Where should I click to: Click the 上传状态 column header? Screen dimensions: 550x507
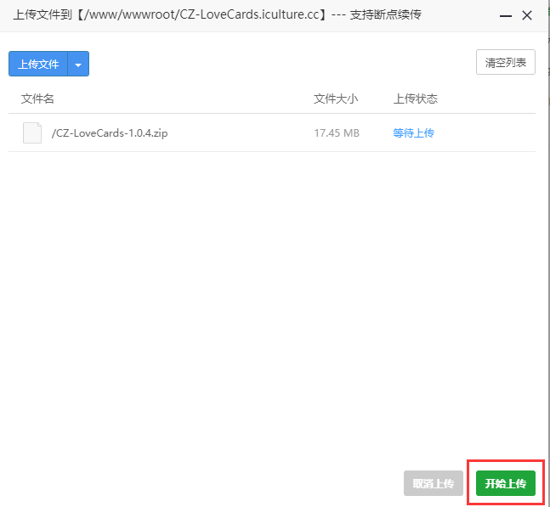point(416,99)
